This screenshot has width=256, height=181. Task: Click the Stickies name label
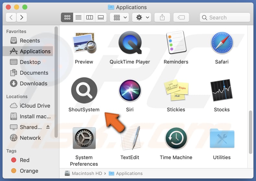click(x=176, y=109)
